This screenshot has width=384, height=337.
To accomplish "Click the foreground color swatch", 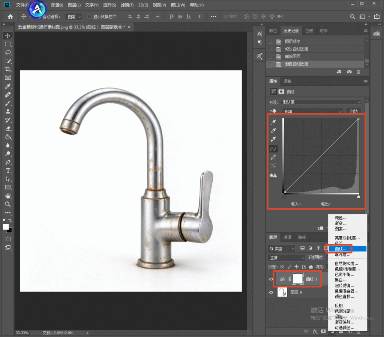I will (6, 227).
